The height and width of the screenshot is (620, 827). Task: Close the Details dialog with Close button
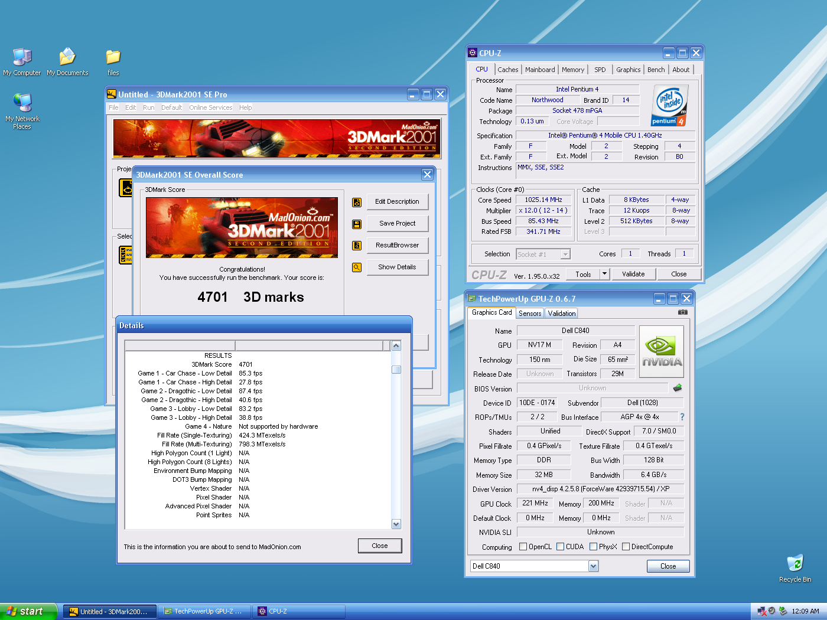point(380,546)
